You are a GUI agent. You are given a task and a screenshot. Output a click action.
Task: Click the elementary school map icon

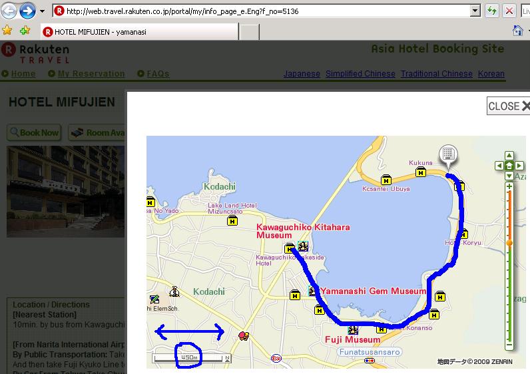pyautogui.click(x=154, y=299)
